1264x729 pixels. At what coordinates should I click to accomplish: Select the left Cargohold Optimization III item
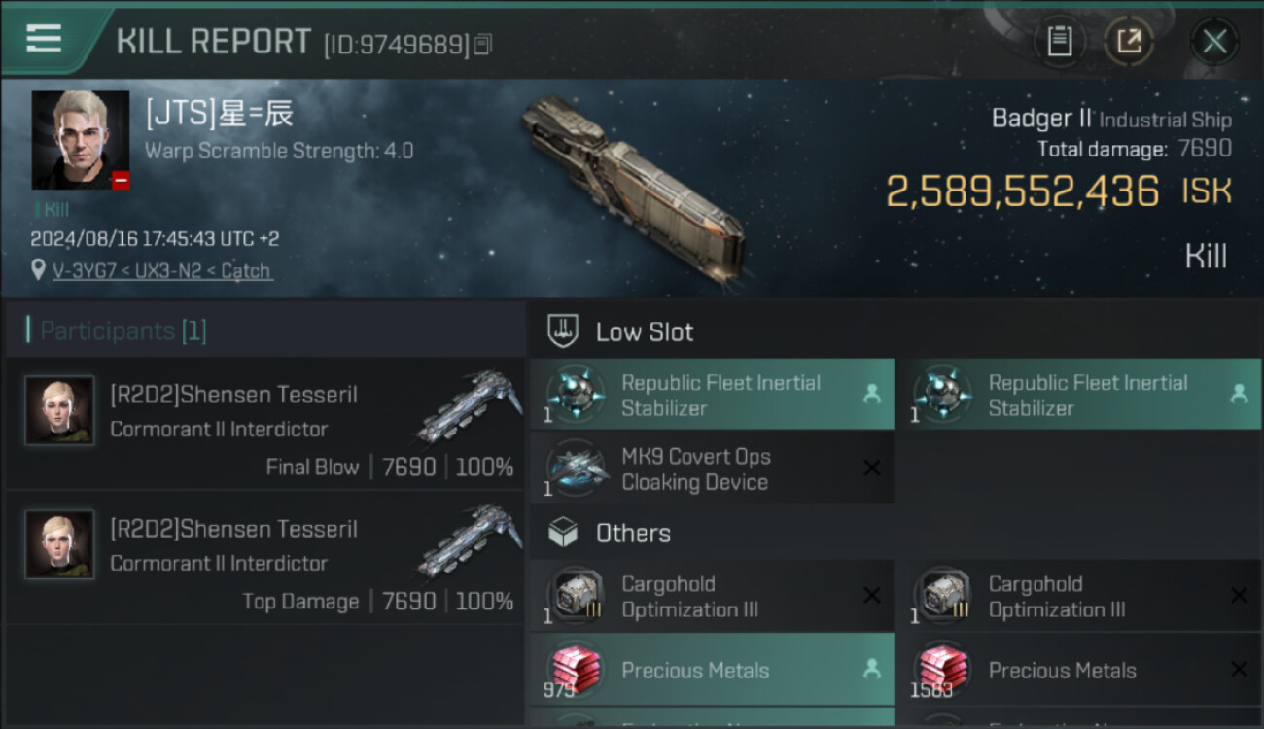712,596
